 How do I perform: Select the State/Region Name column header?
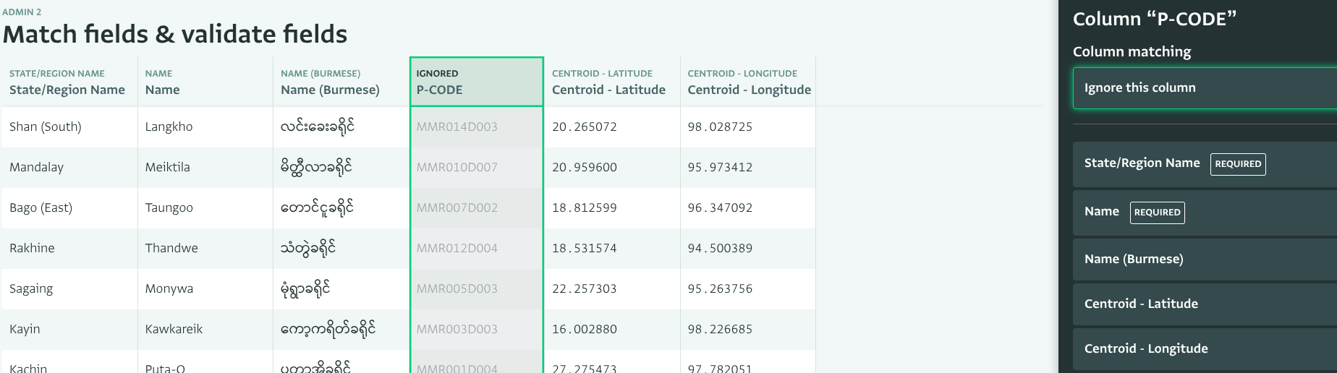click(69, 82)
